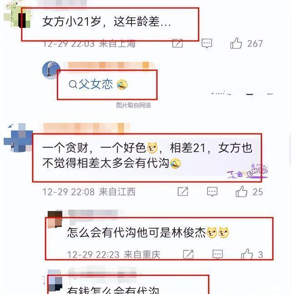Share the 来自重庆 comment

(x=188, y=254)
